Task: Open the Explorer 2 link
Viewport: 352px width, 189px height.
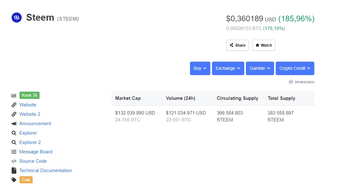Action: tap(30, 142)
